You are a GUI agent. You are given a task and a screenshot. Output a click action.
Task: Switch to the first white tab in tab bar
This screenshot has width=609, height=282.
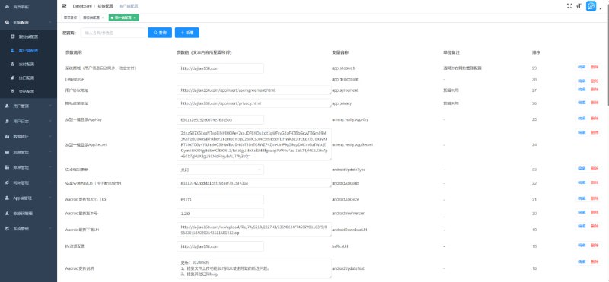[70, 17]
